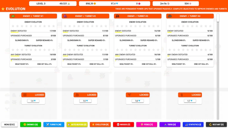Open the Statistics [I] tab
Screen dimensions: 228x128
point(193,124)
